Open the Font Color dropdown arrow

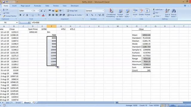45,15
